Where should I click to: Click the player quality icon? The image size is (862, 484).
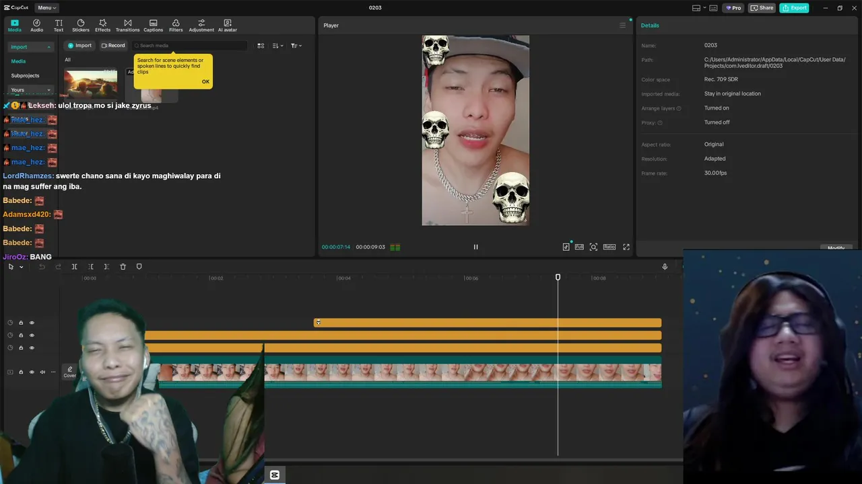pos(566,247)
